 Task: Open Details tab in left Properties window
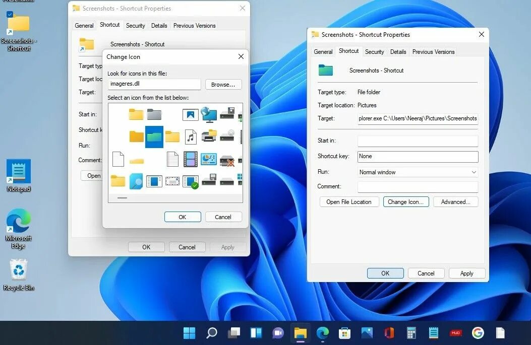click(159, 25)
